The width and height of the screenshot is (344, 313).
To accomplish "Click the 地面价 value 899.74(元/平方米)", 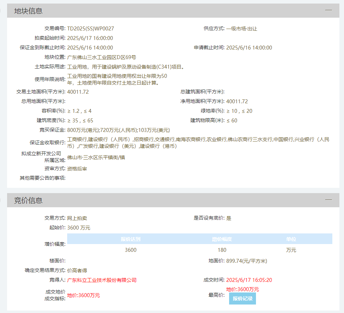I will click(246, 261).
